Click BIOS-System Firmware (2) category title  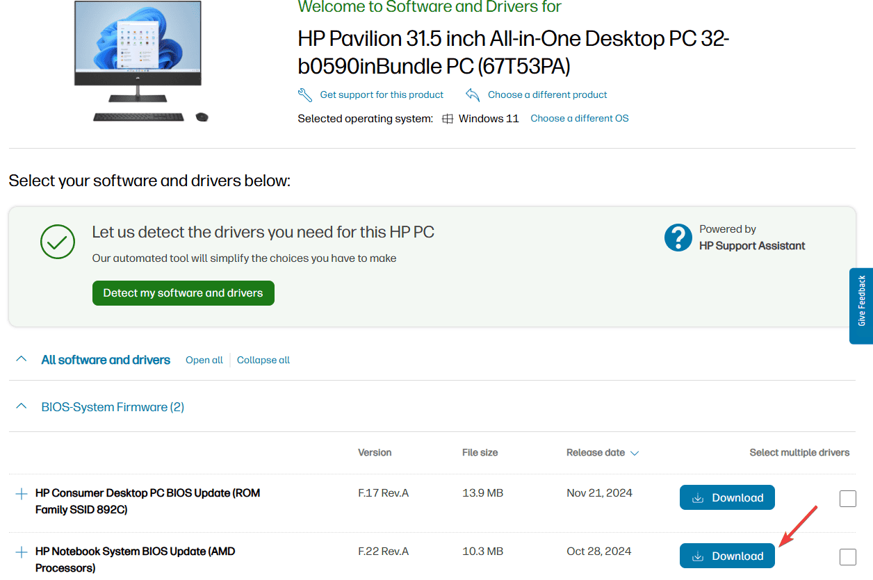pyautogui.click(x=113, y=407)
